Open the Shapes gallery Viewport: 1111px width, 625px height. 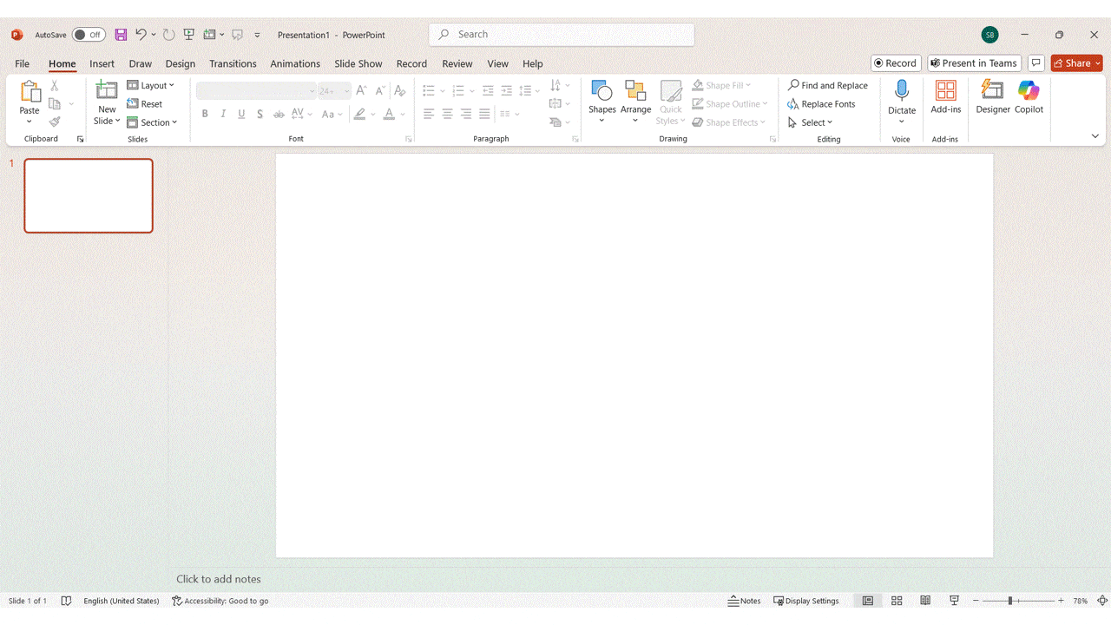coord(602,97)
